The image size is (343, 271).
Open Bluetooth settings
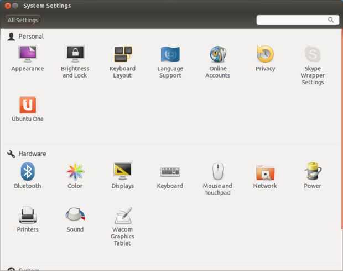(28, 175)
